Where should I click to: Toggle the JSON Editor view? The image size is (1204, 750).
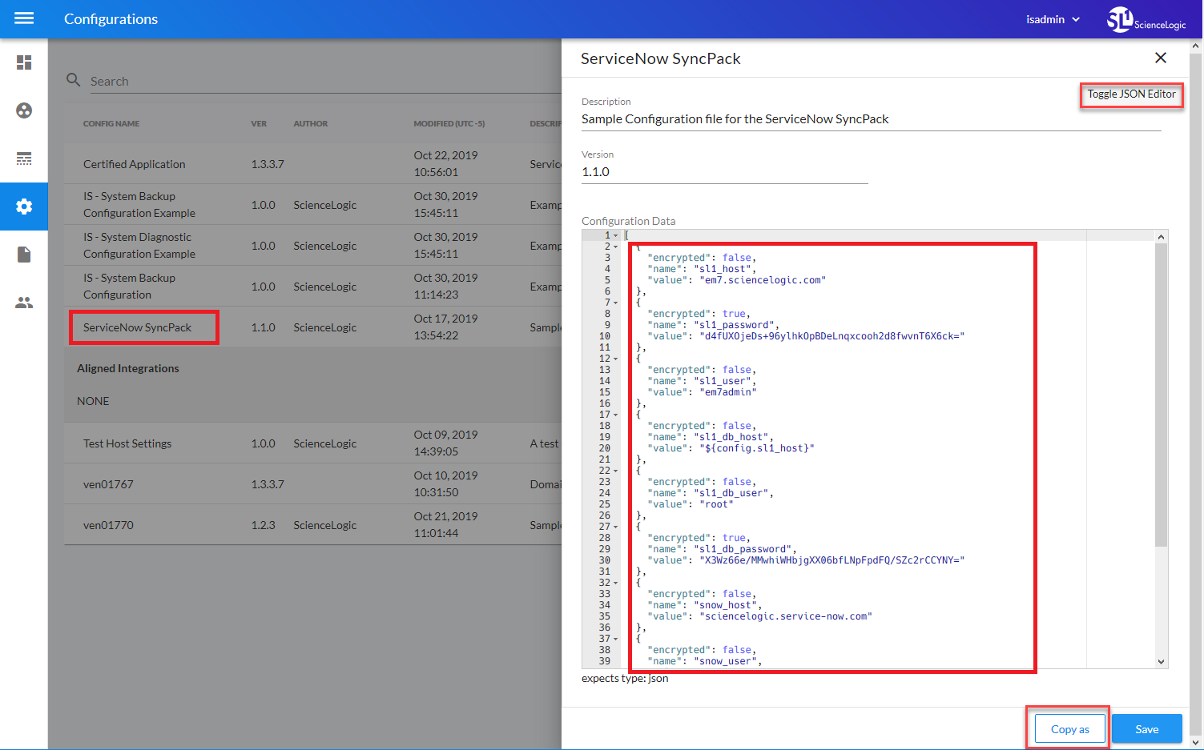coord(1131,94)
